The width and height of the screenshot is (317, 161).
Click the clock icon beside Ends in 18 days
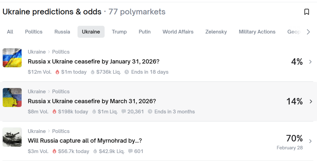pyautogui.click(x=127, y=72)
